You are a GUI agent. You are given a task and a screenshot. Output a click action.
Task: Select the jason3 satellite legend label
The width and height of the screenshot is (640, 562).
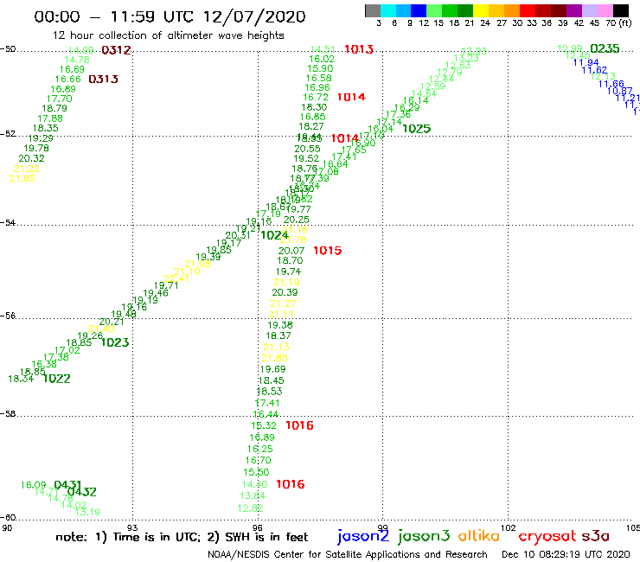tap(424, 536)
